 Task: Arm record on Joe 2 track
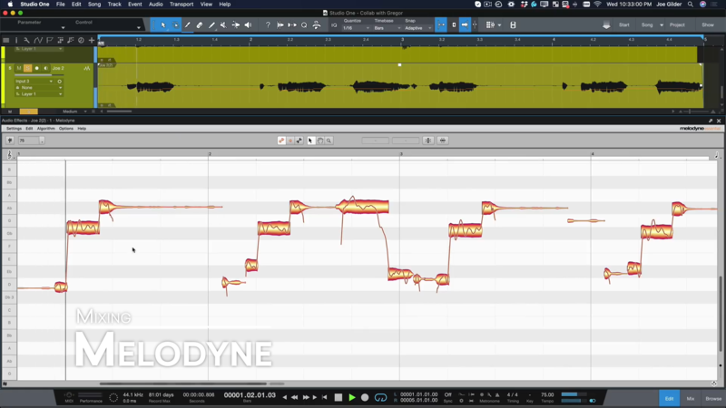coord(36,68)
